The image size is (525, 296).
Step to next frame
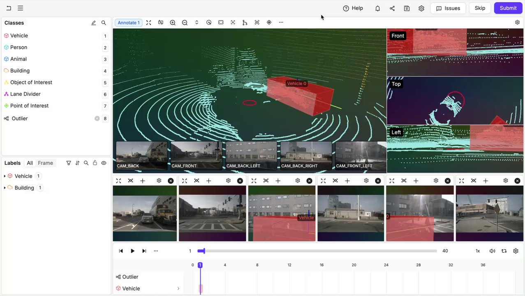[144, 251]
